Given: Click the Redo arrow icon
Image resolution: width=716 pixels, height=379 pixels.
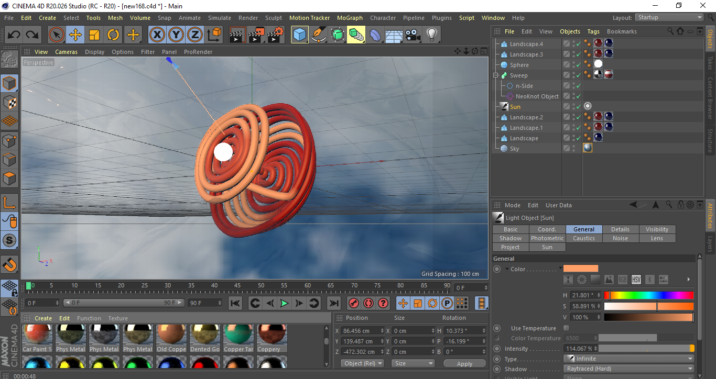Looking at the screenshot, I should (x=32, y=35).
